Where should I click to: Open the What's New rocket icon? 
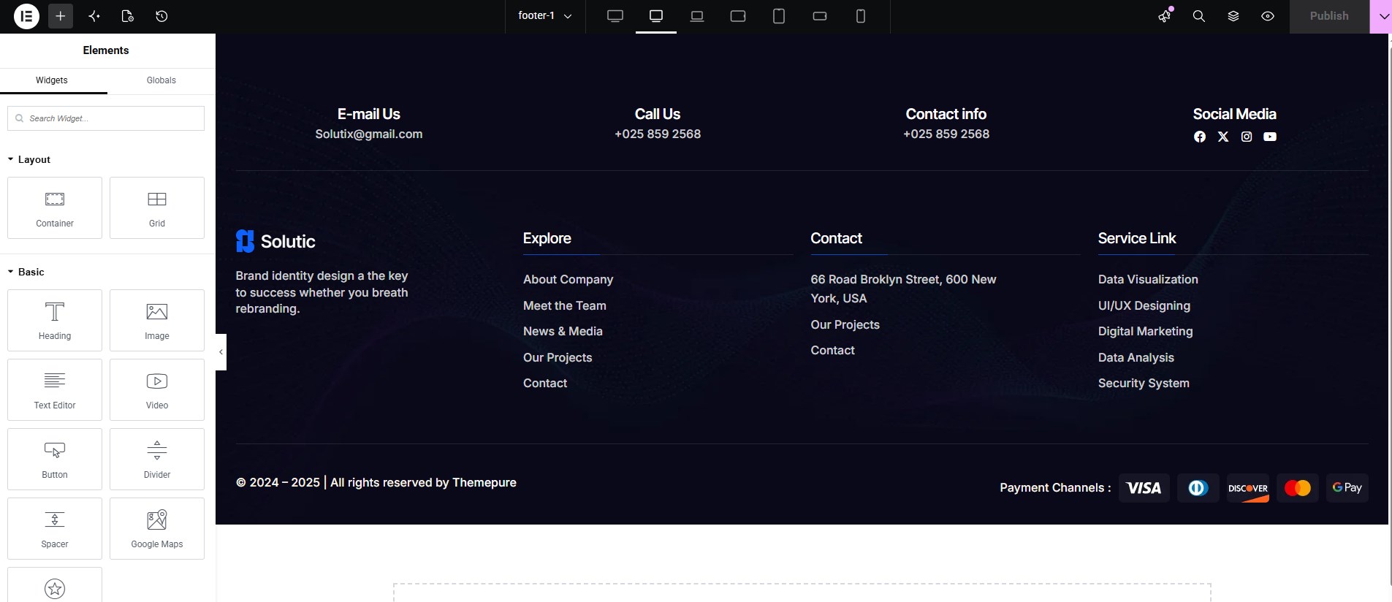tap(1165, 16)
